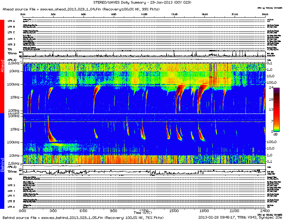Click the 15:00 marker on top time axis
Screen dimensions: 285x220
coord(175,15)
